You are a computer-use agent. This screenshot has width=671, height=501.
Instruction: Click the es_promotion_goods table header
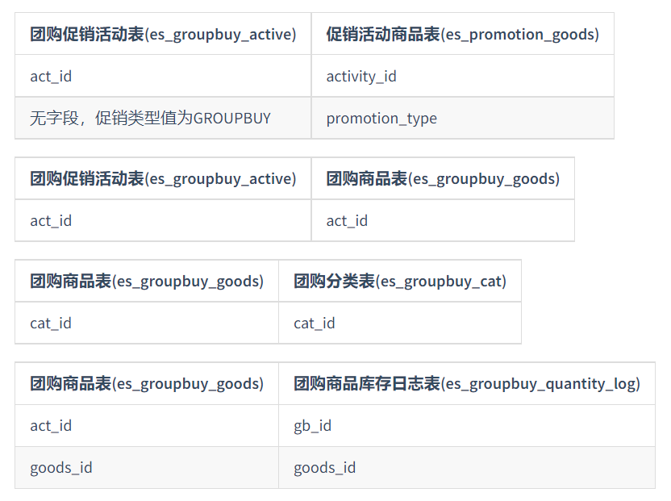[x=463, y=34]
